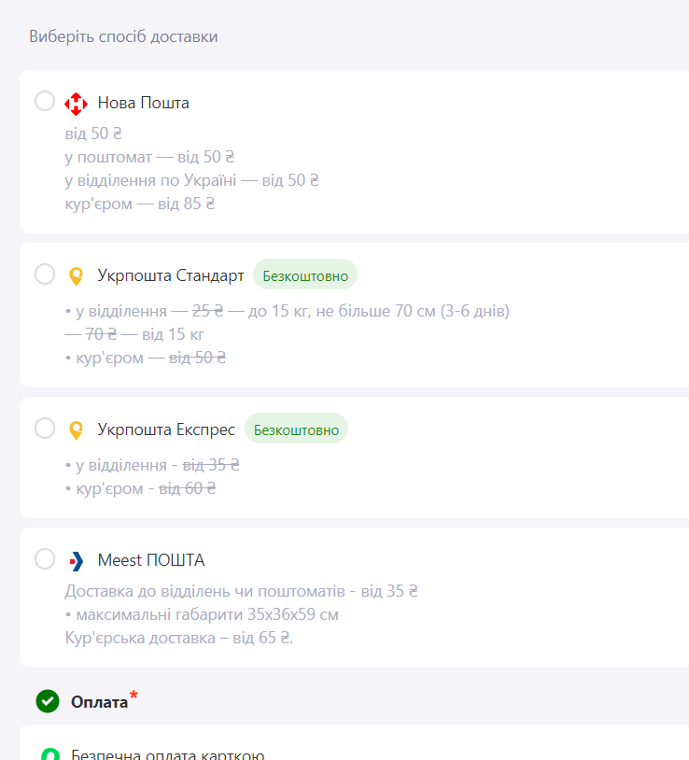Click Кур'єрська доставка – від 65 ₴ line
The image size is (689, 760).
[x=179, y=638]
